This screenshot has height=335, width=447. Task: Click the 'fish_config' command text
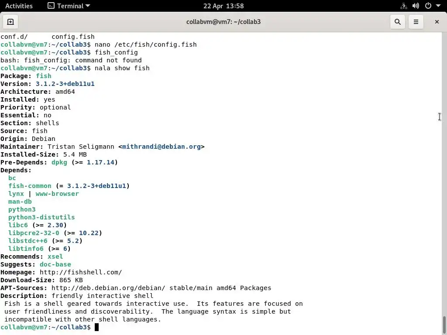(116, 52)
